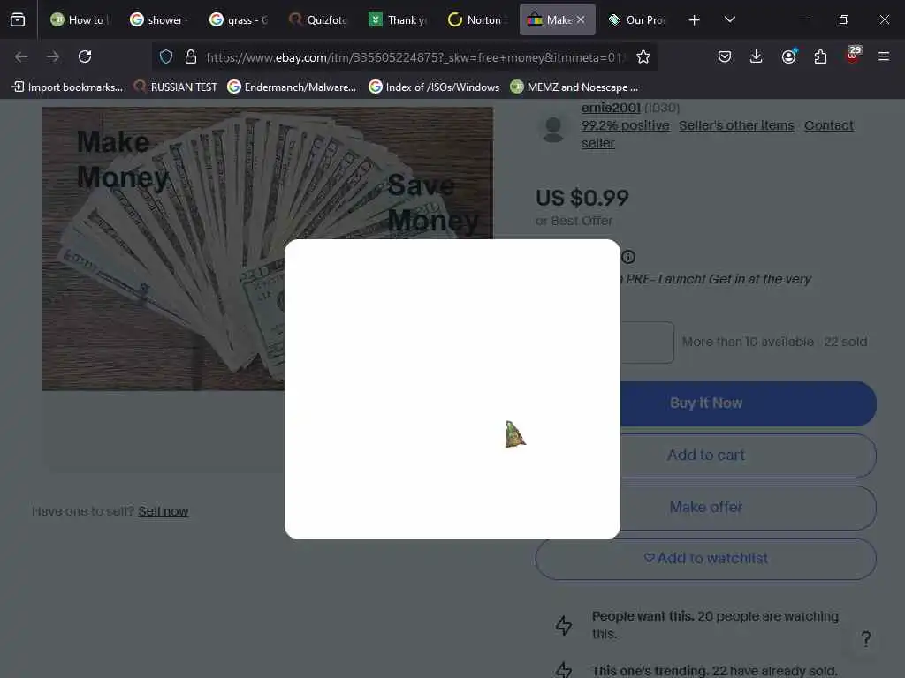The image size is (905, 678).
Task: Switch to the 'Thank y' tab
Action: click(399, 19)
